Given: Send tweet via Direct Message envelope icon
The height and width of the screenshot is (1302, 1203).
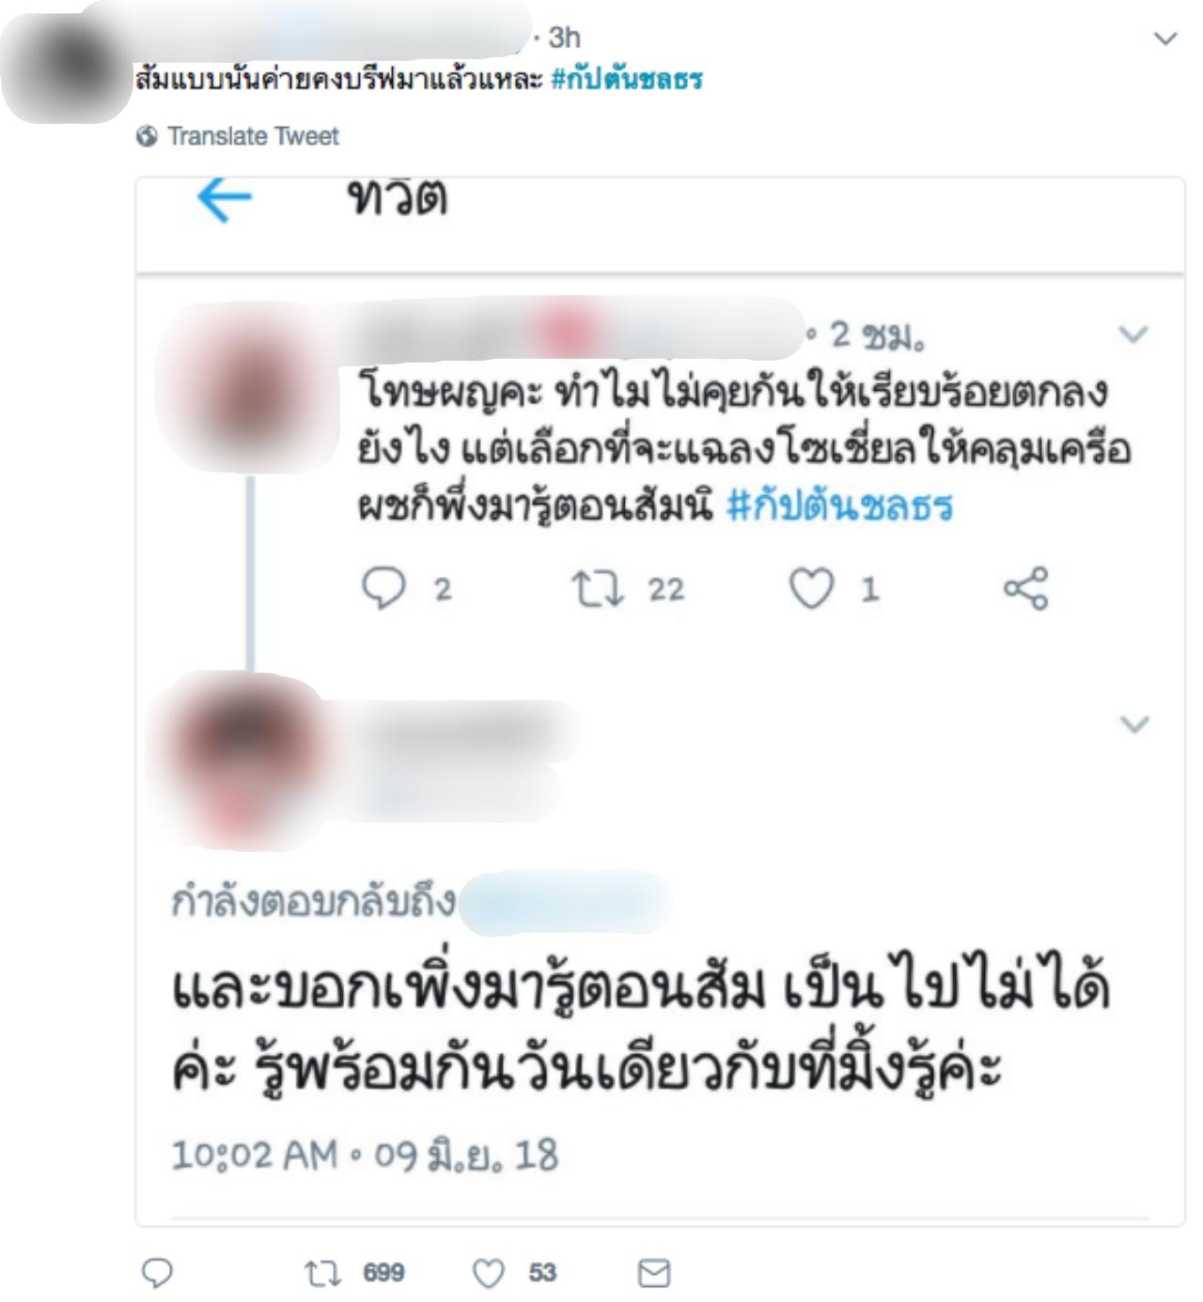Looking at the screenshot, I should 653,1273.
